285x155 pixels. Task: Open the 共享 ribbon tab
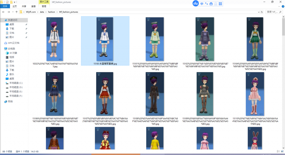pyautogui.click(x=24, y=6)
